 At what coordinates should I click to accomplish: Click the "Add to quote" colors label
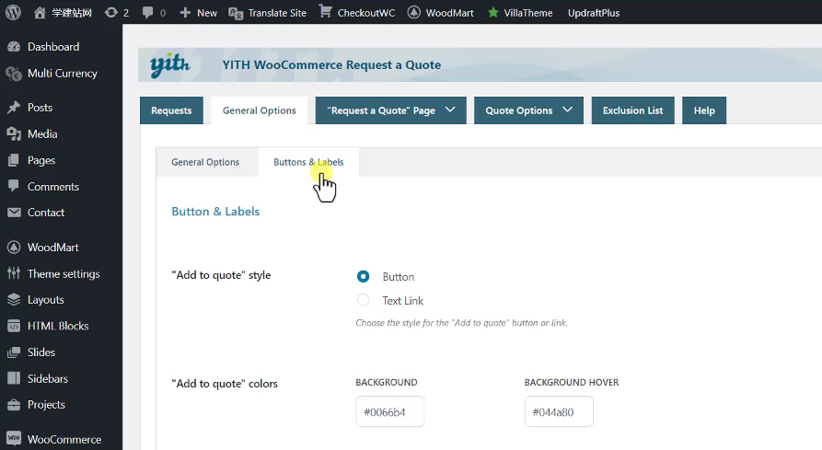click(225, 384)
